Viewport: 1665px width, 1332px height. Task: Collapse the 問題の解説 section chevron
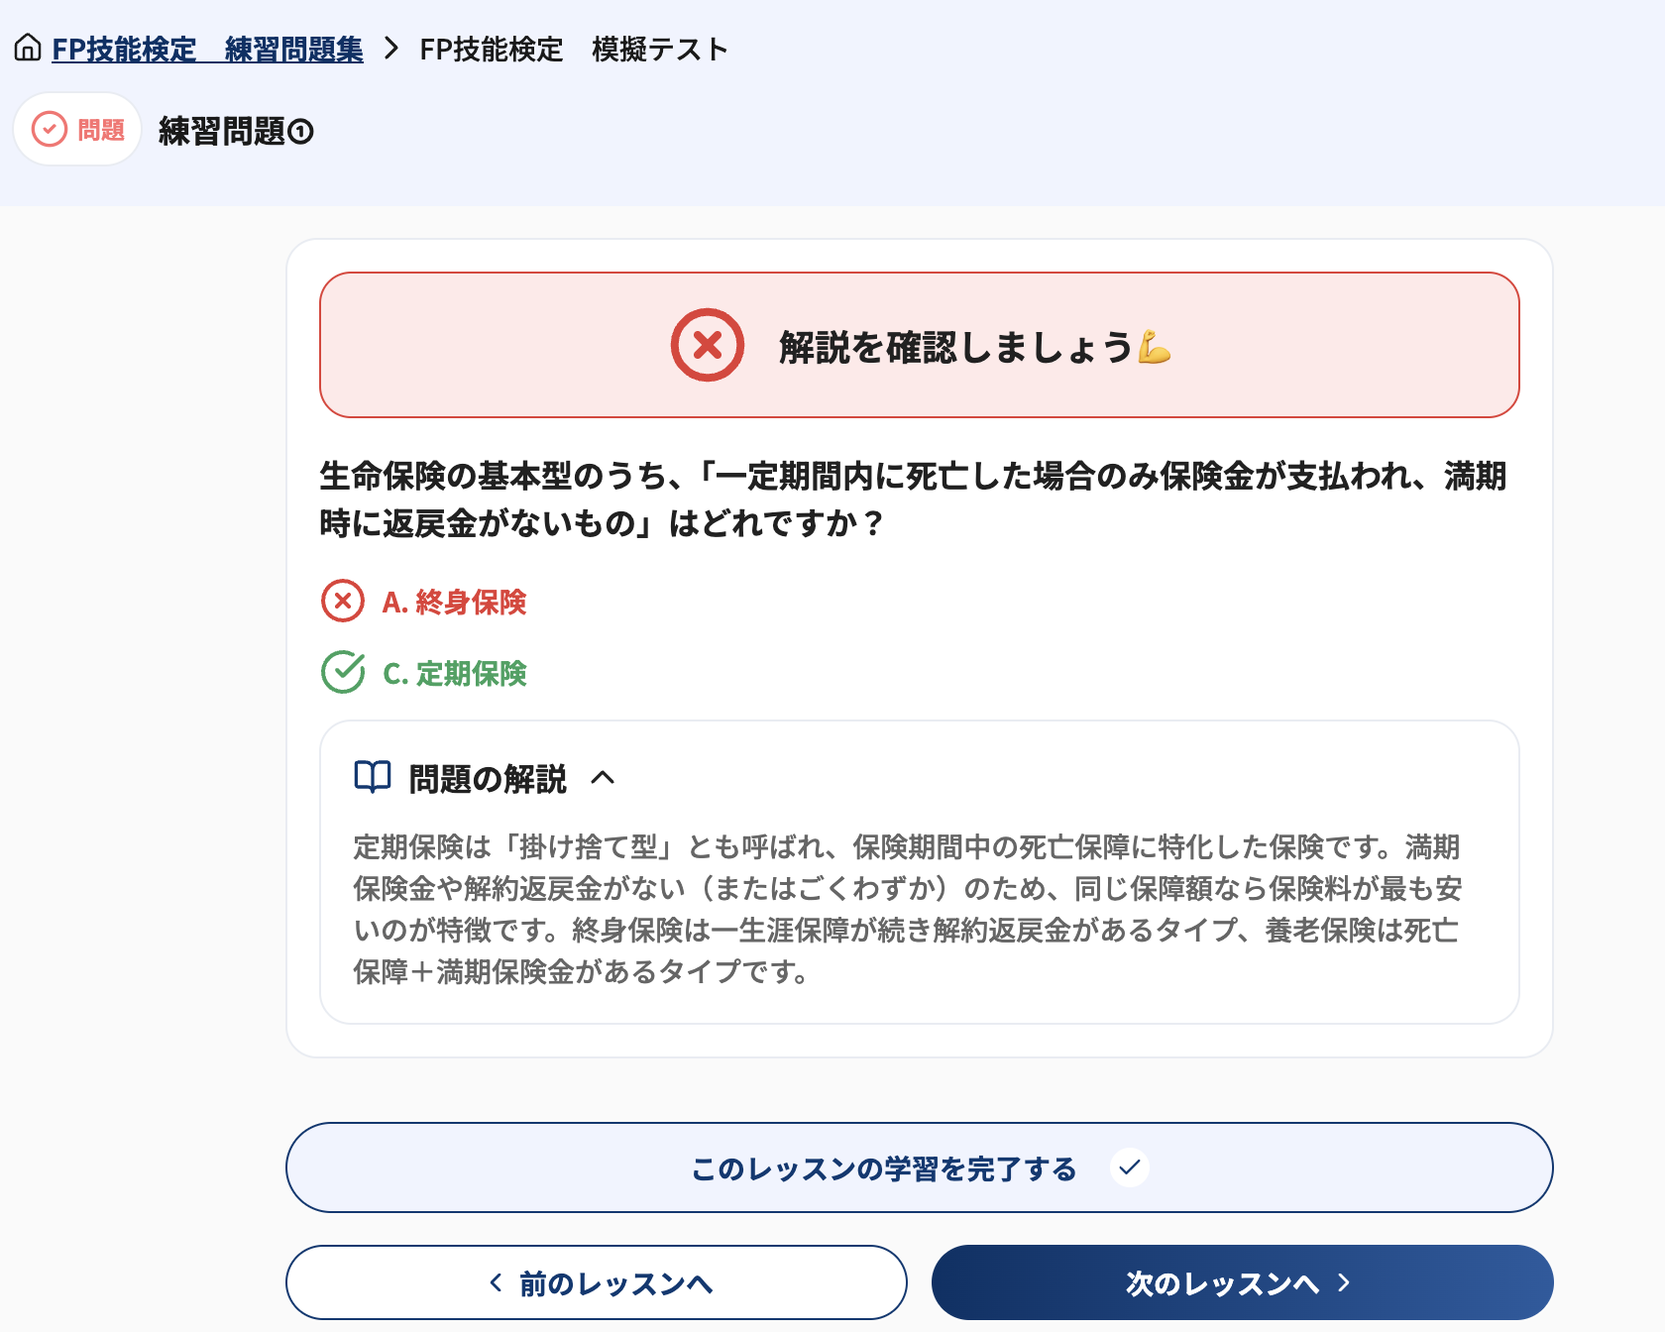point(603,778)
